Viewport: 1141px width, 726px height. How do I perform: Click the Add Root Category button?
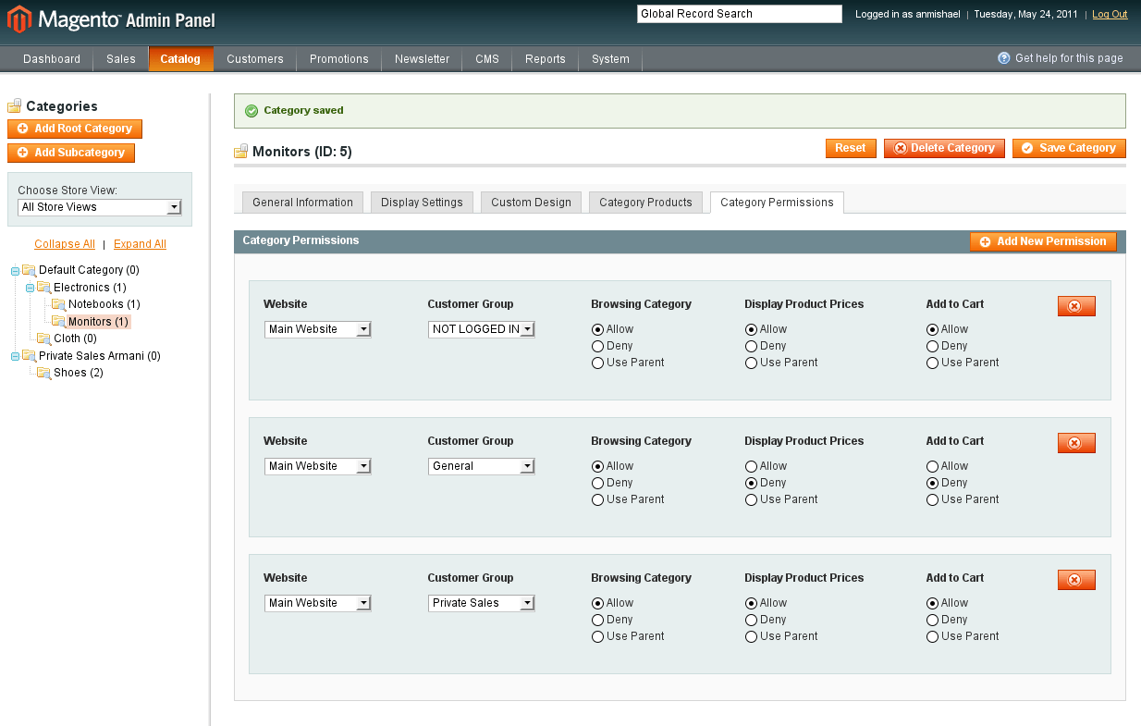pyautogui.click(x=75, y=129)
